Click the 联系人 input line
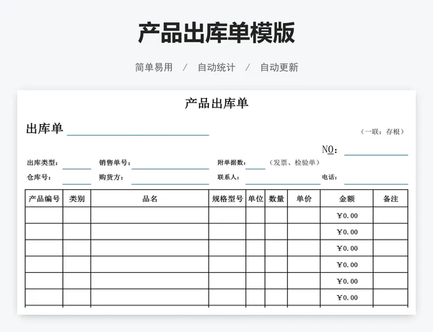The image size is (433, 332). [283, 183]
